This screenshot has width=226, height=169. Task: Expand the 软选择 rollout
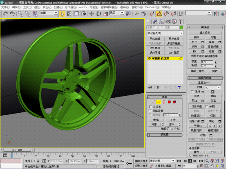165,135
